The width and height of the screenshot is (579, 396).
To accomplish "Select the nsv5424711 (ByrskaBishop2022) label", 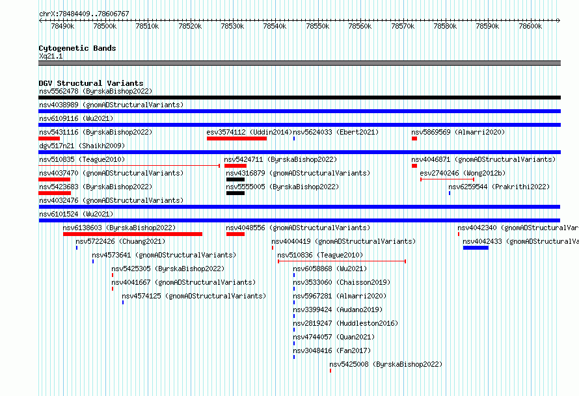I will (280, 159).
